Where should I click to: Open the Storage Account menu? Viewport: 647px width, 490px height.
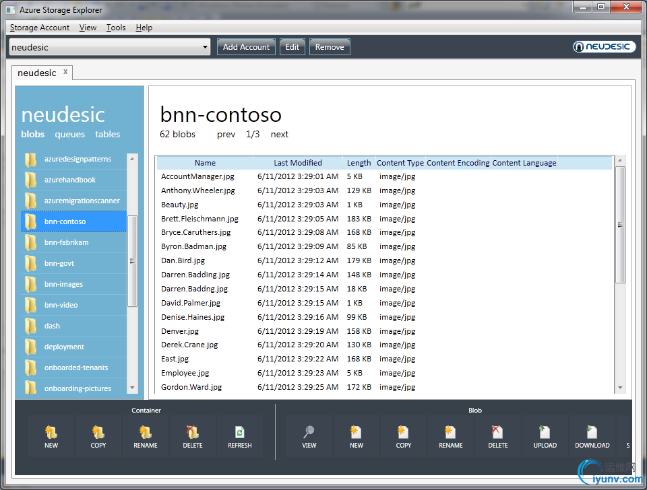tap(40, 28)
